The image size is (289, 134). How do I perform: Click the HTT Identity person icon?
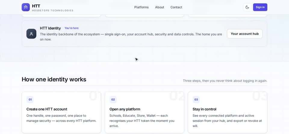click(31, 34)
